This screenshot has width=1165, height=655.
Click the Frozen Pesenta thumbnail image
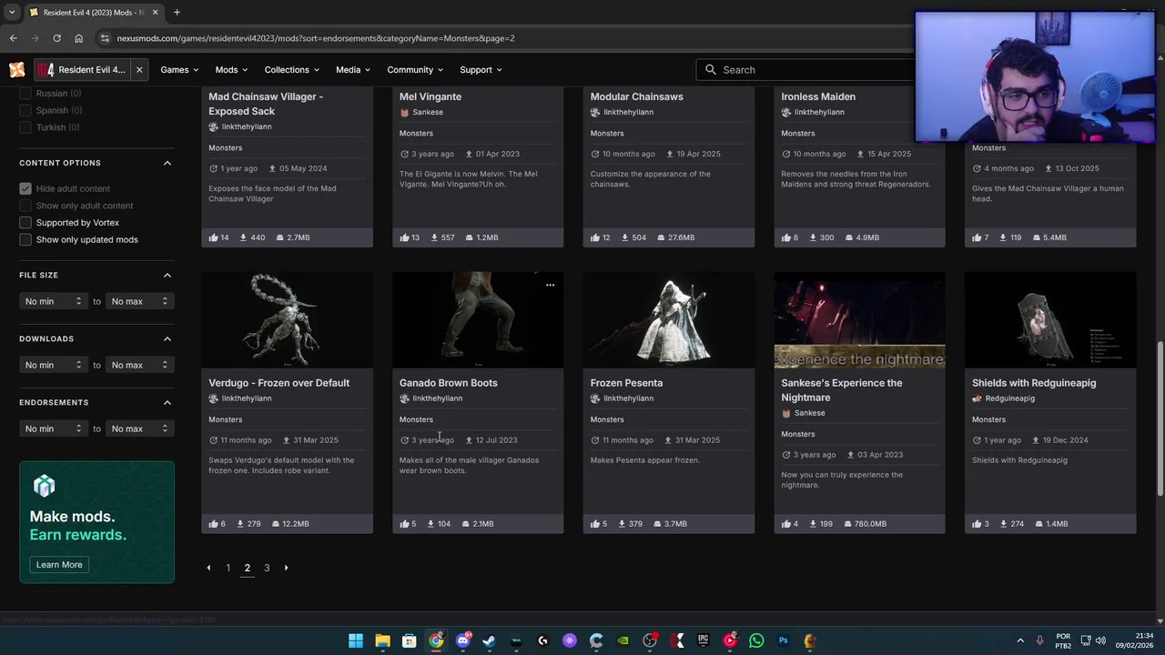(x=669, y=320)
